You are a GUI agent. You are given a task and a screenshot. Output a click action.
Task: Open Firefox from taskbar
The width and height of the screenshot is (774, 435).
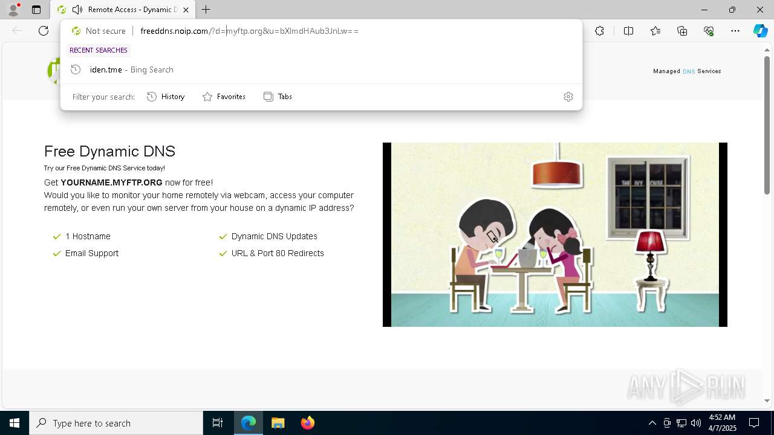coord(307,423)
